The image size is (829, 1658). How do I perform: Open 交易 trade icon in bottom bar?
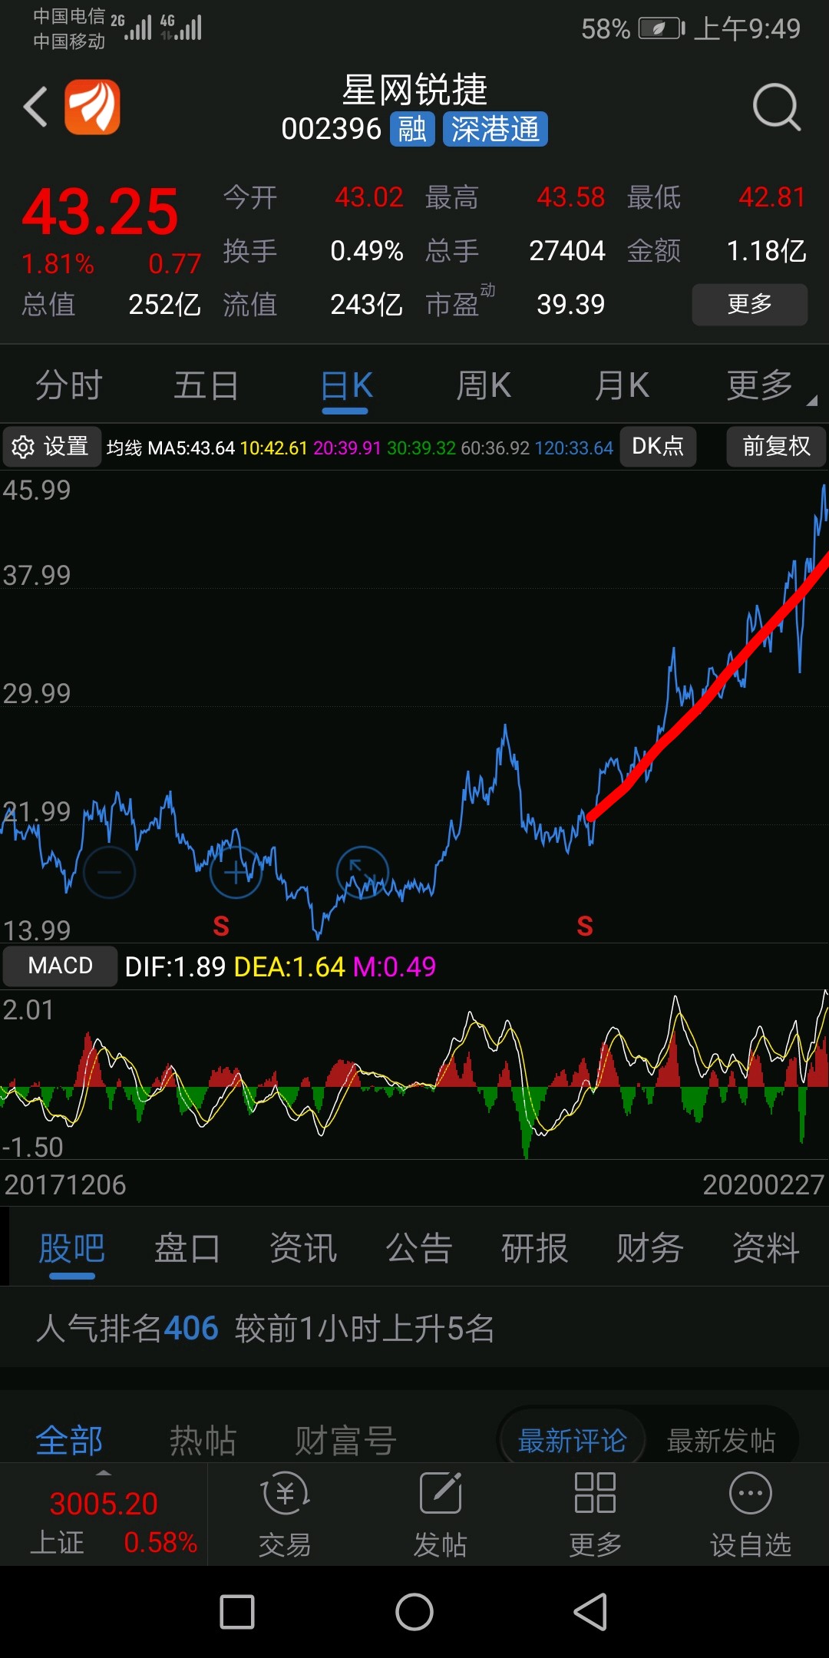285,1514
